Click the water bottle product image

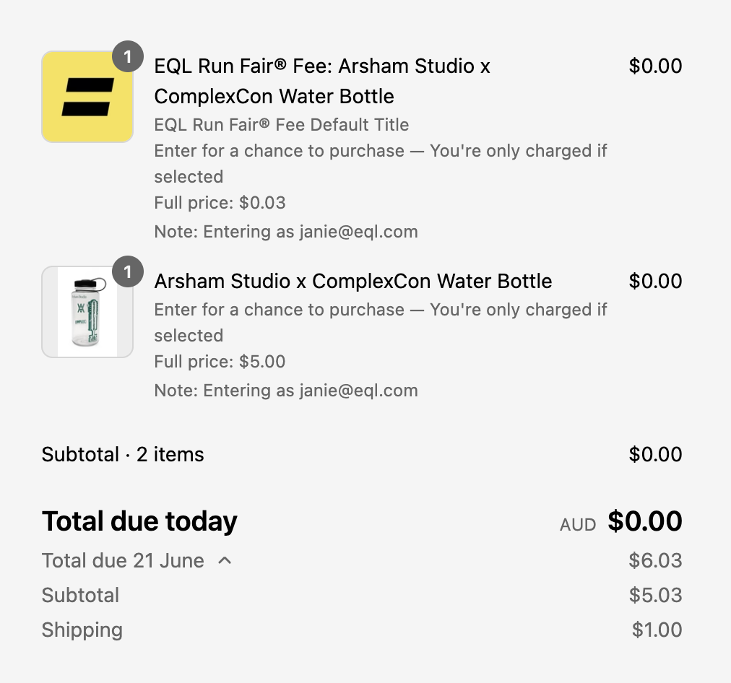87,312
